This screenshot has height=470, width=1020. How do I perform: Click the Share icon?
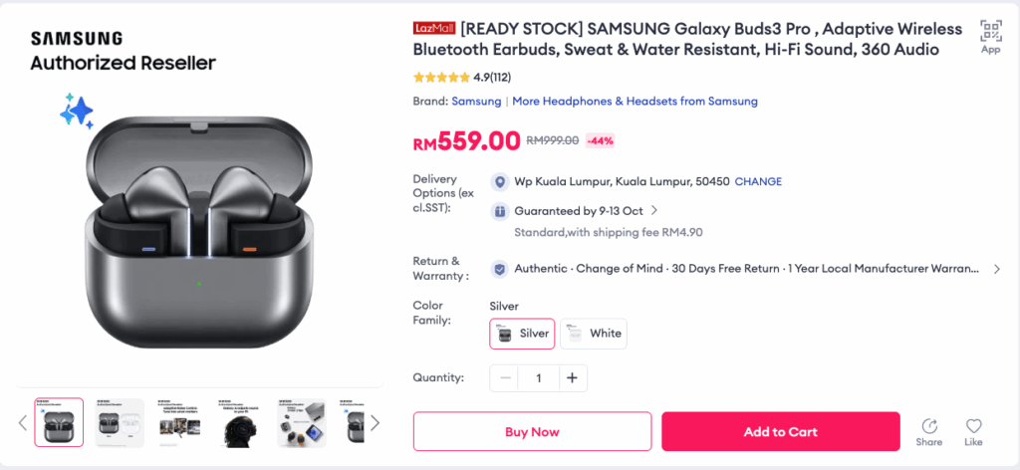[928, 426]
